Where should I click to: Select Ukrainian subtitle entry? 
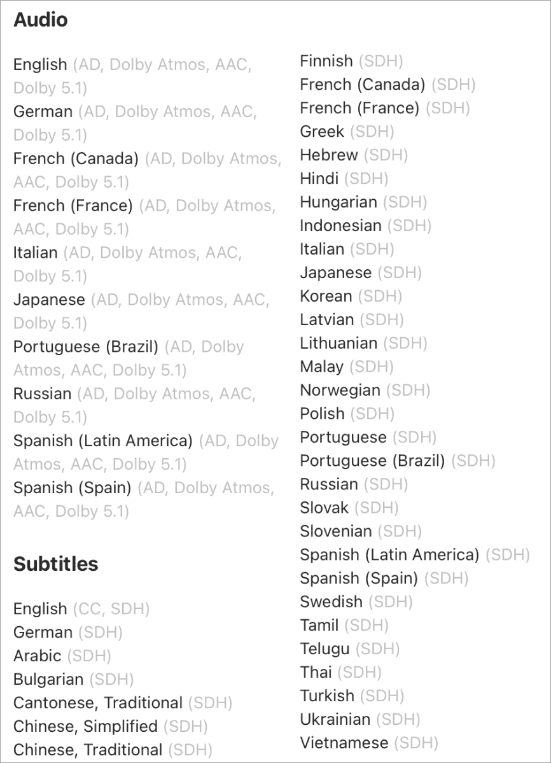(x=335, y=720)
